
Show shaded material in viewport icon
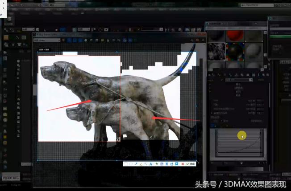tap(254, 75)
